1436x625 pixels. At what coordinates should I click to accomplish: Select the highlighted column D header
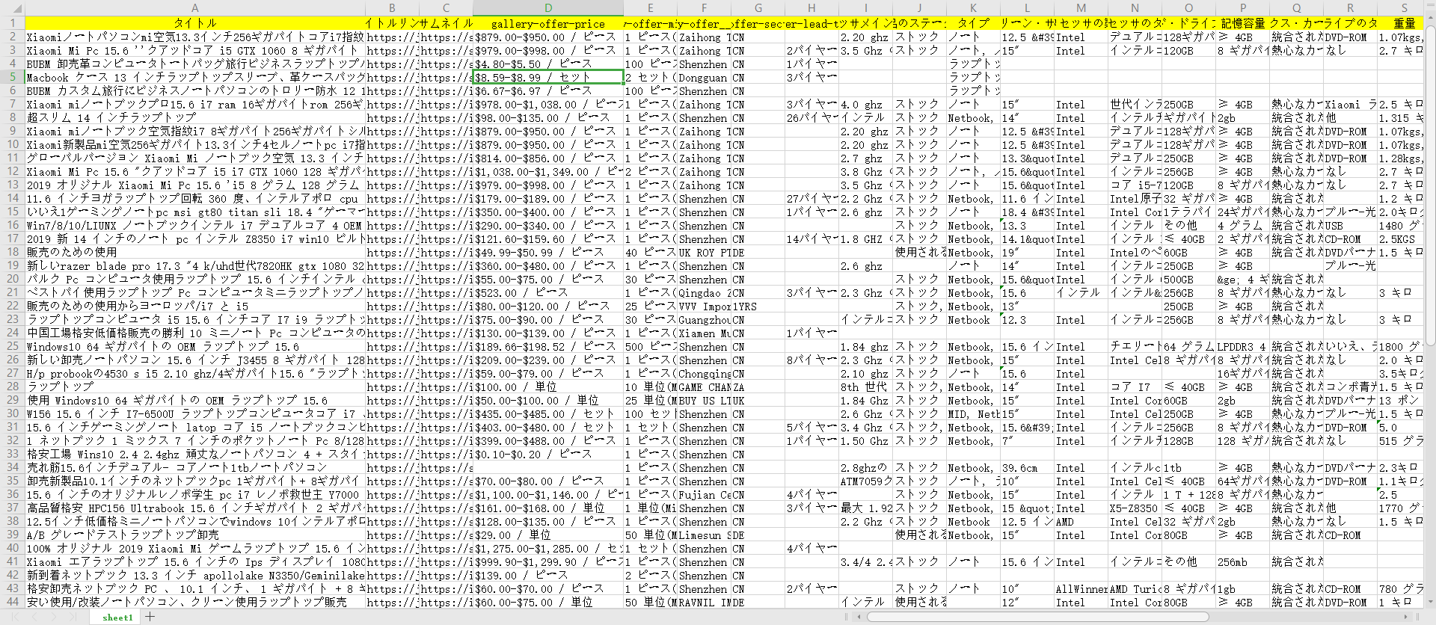pos(548,8)
